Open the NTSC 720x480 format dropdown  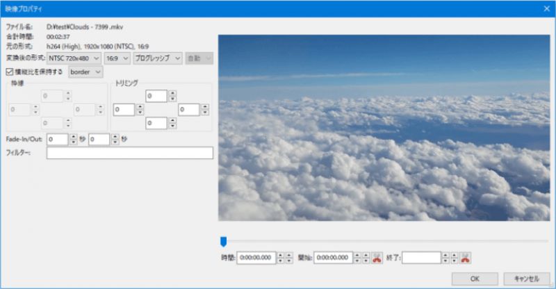[x=74, y=58]
